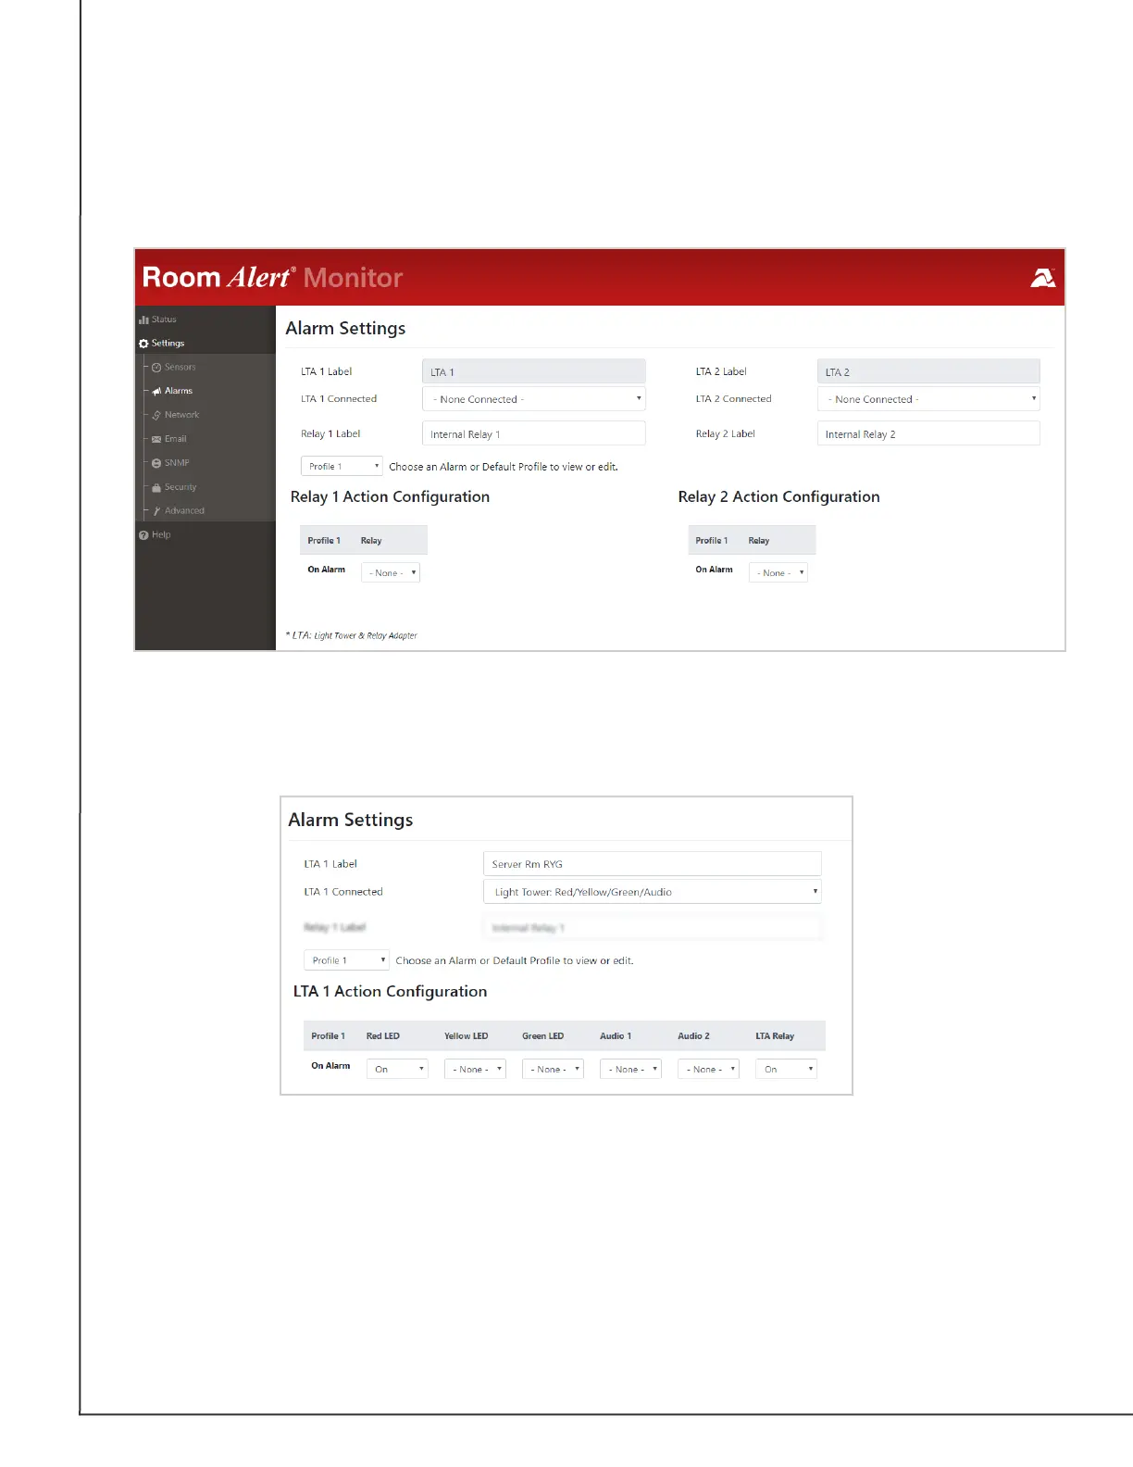Click the Relay 1 Action Configuration heading
Image resolution: width=1133 pixels, height=1467 pixels.
pyautogui.click(x=390, y=497)
